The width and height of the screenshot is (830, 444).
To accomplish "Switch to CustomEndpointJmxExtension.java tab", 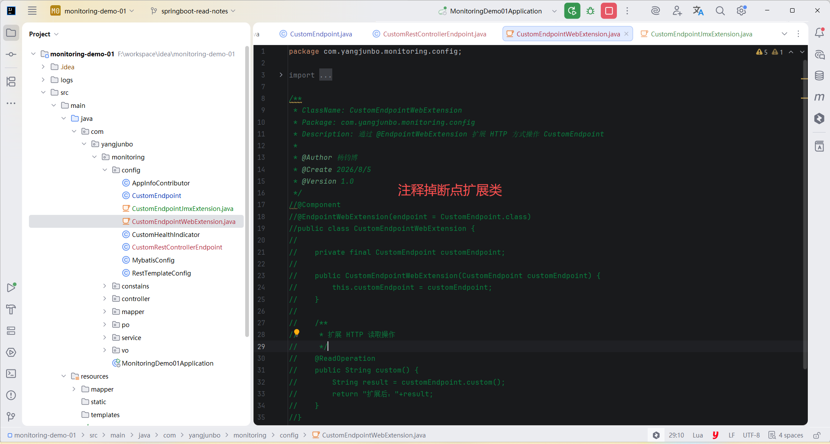I will (x=696, y=34).
